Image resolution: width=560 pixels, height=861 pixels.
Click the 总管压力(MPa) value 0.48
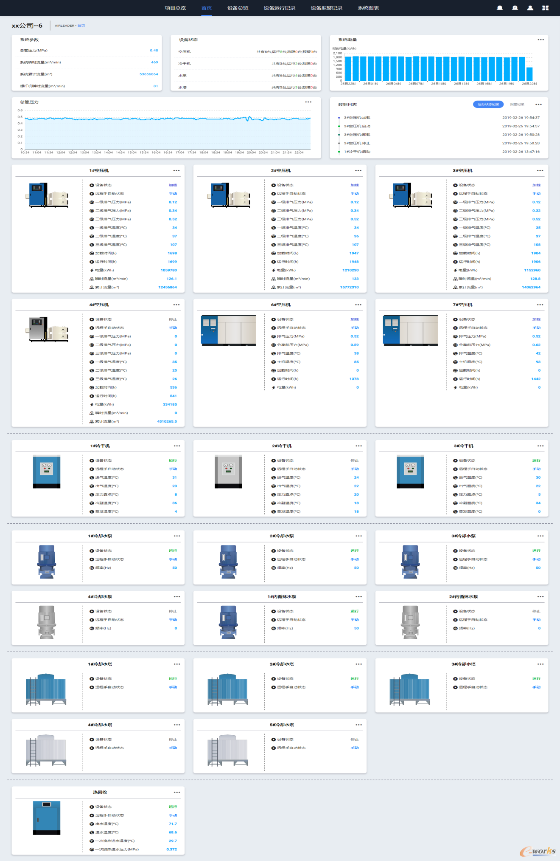[x=154, y=50]
